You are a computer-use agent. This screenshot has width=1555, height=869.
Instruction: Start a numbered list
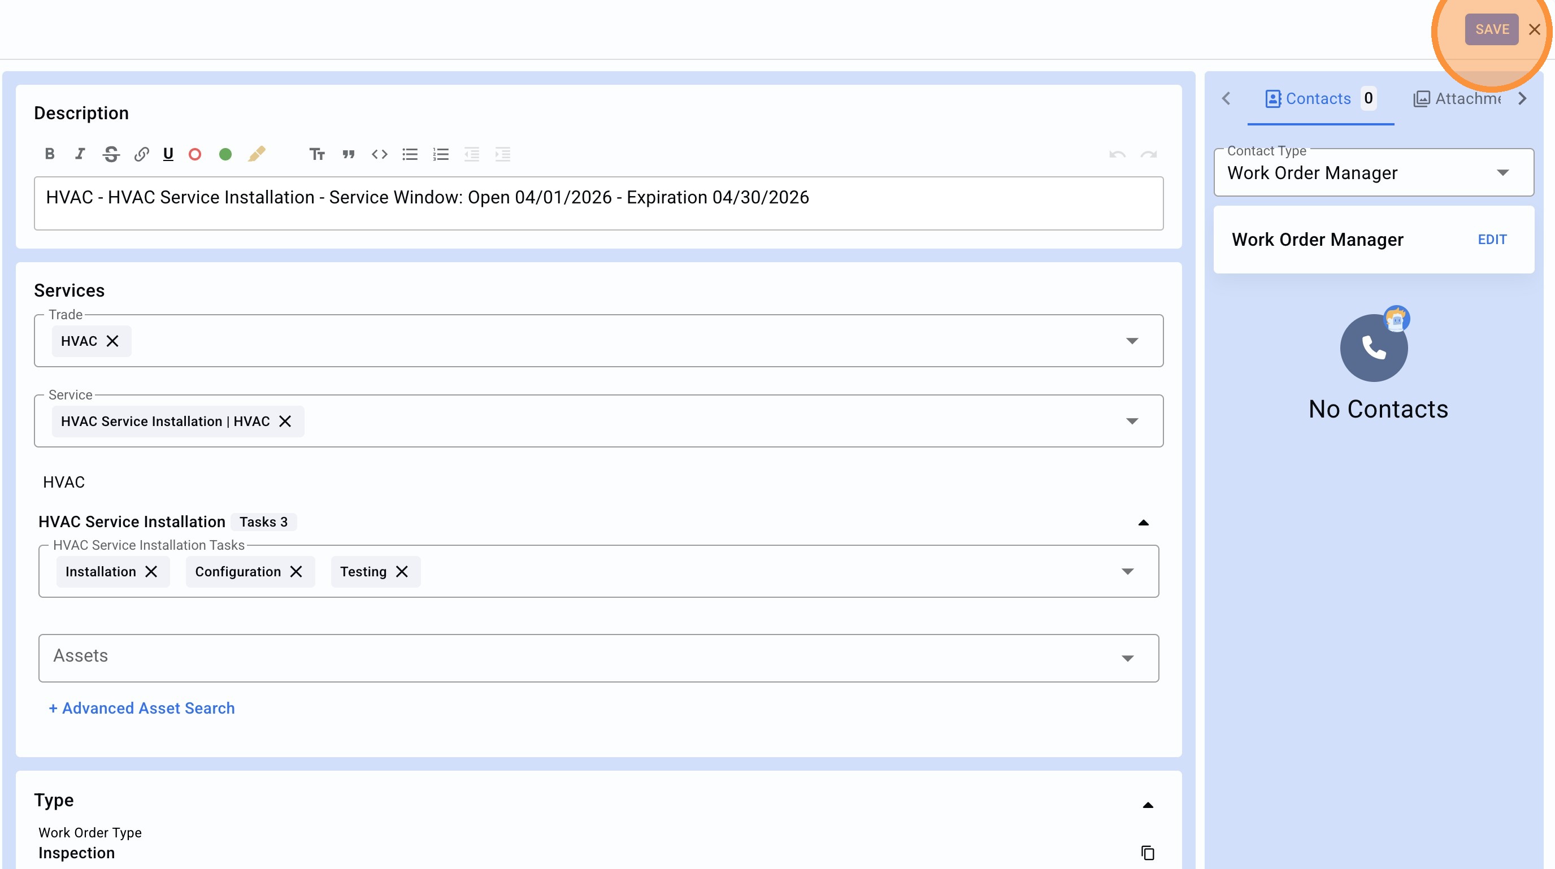tap(441, 154)
